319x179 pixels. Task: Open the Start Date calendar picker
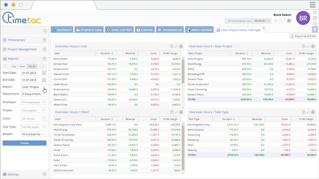coord(44,73)
